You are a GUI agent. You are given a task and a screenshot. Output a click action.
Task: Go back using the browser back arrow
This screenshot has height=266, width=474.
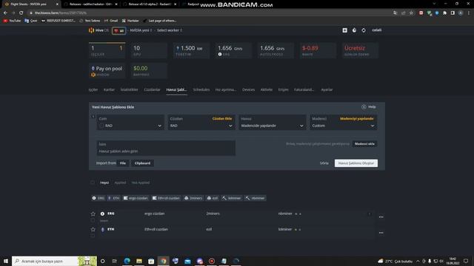point(5,13)
